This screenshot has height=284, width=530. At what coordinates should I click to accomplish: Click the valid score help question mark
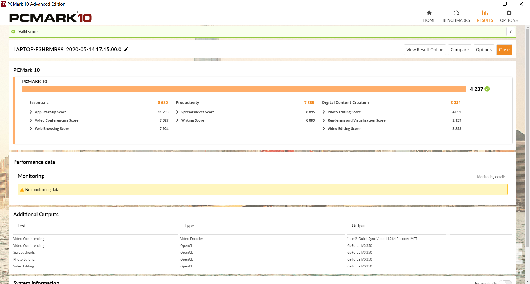511,31
